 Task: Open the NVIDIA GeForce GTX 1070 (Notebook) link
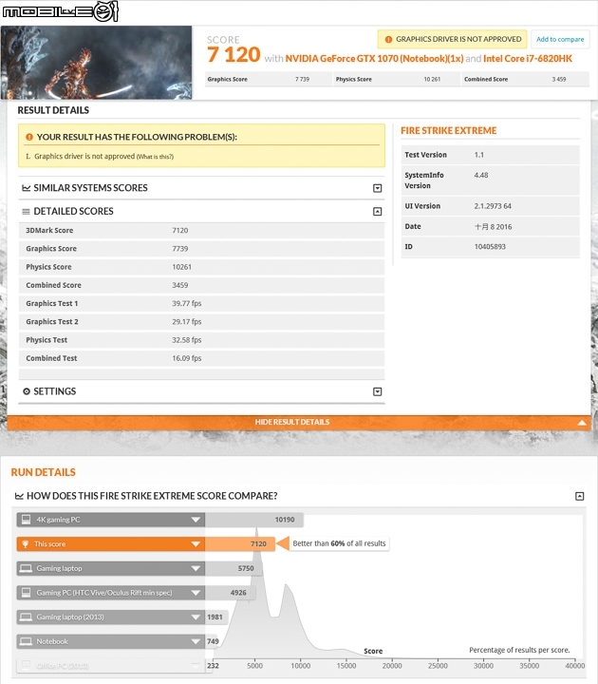tap(374, 59)
